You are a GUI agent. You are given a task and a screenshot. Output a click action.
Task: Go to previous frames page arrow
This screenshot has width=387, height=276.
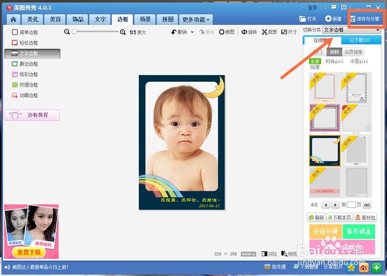pos(326,205)
